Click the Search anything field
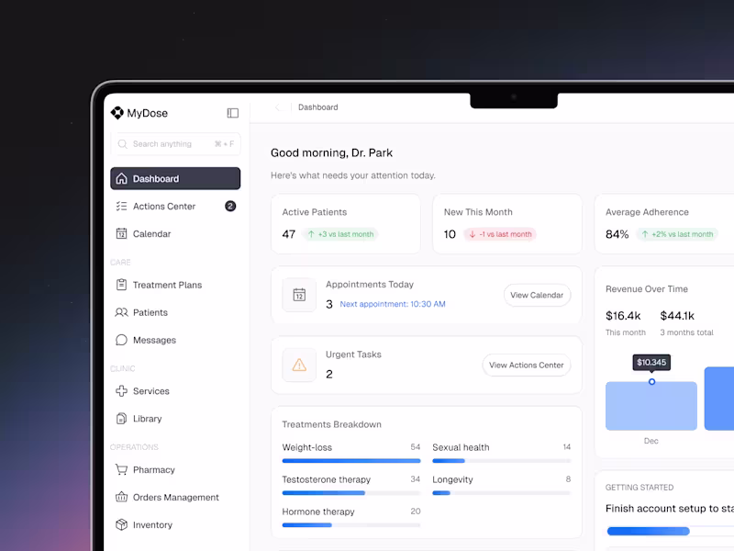 175,144
